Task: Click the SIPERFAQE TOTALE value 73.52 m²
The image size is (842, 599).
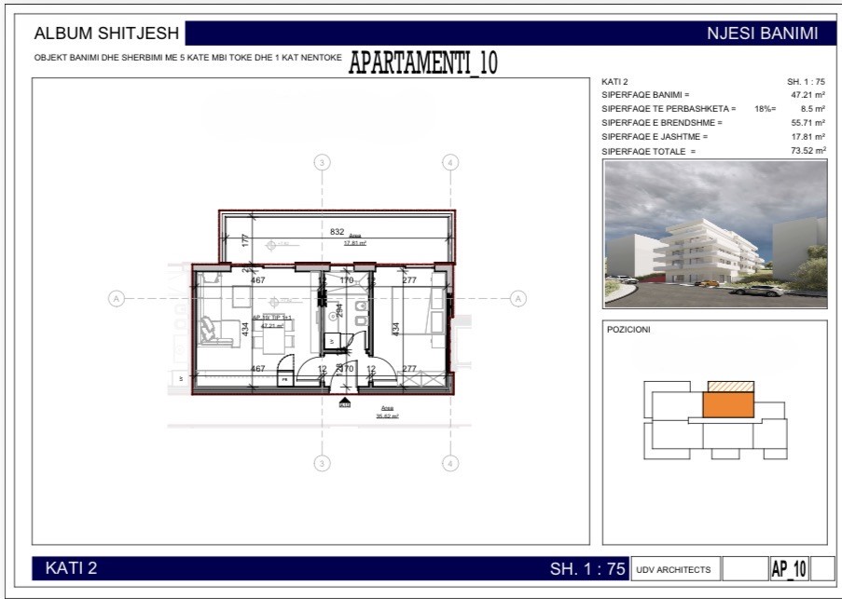Action: pos(807,151)
